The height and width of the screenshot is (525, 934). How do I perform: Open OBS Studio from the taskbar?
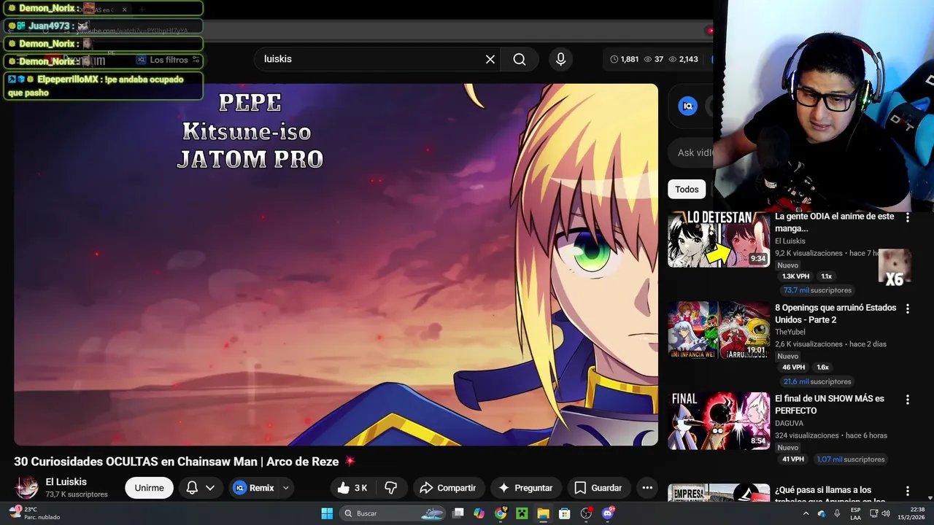(x=585, y=513)
